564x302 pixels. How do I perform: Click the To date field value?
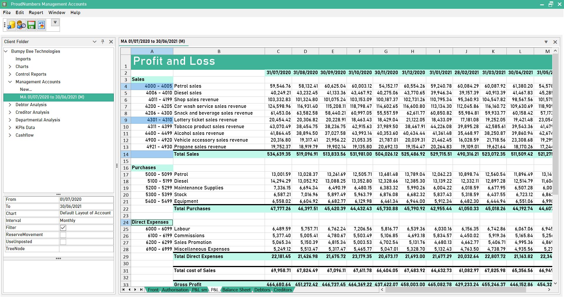pos(86,206)
